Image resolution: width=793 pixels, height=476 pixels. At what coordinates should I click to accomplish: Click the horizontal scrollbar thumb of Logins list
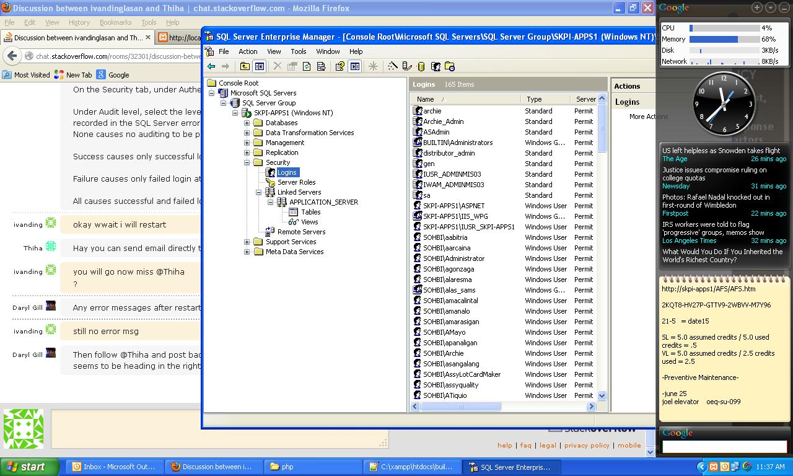coord(460,407)
